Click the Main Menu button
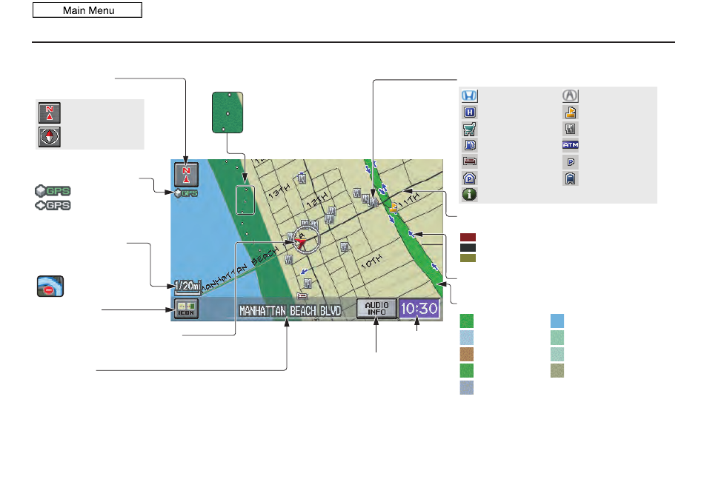Viewport: 707px width, 482px height. [87, 10]
